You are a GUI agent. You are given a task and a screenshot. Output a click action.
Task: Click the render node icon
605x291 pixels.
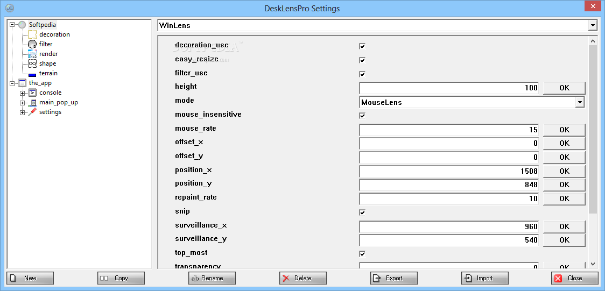tap(32, 54)
